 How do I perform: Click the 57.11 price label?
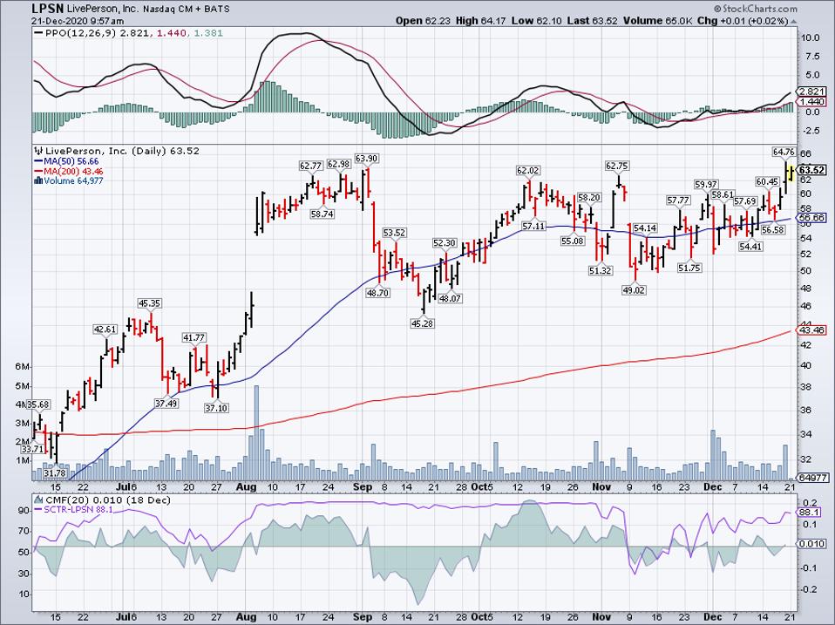click(x=533, y=226)
